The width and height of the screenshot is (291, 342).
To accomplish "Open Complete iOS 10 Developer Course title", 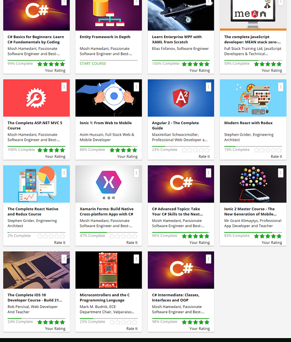I will click(34, 297).
